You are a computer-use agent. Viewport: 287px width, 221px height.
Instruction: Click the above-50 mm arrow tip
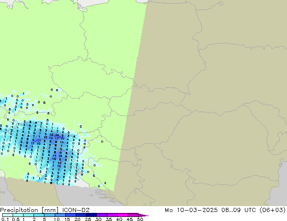click(143, 215)
